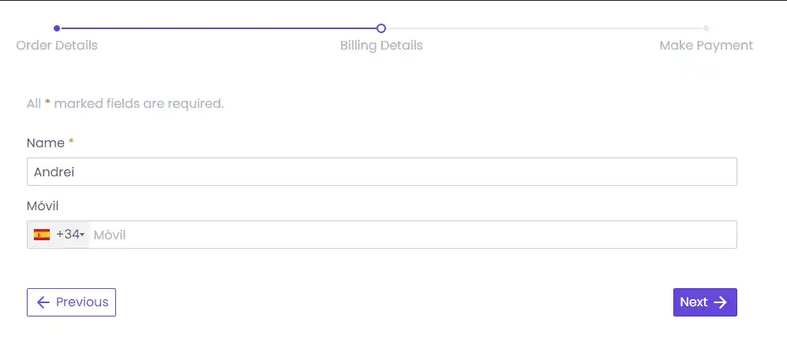Click the grey progress line before Make Payment
The width and height of the screenshot is (787, 348).
coord(545,28)
